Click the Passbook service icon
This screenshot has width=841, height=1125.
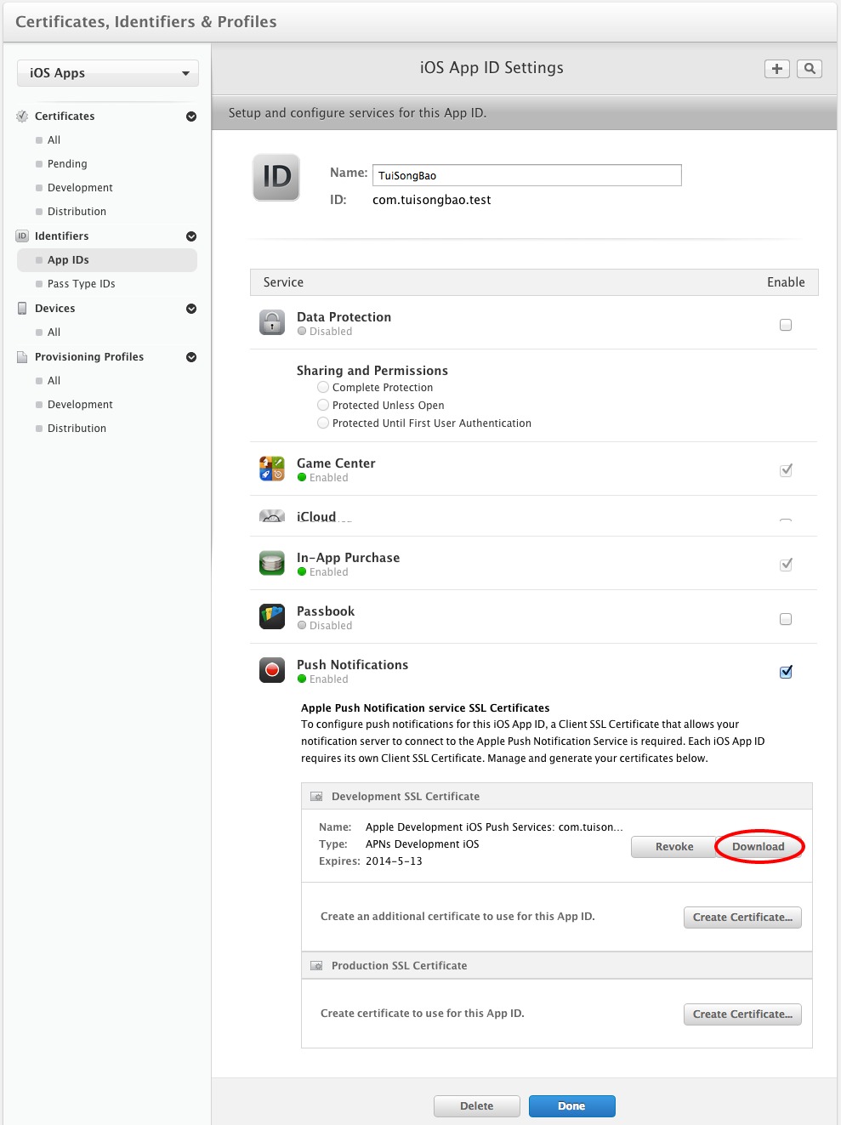[x=272, y=616]
